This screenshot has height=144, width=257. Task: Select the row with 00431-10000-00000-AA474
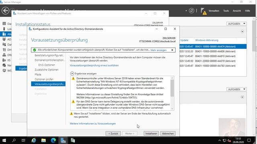click(213, 46)
